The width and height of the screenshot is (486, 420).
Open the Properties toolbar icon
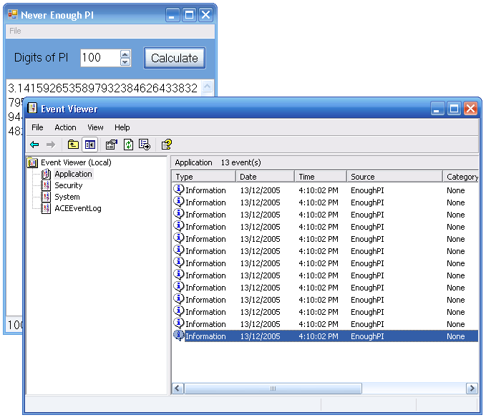111,145
